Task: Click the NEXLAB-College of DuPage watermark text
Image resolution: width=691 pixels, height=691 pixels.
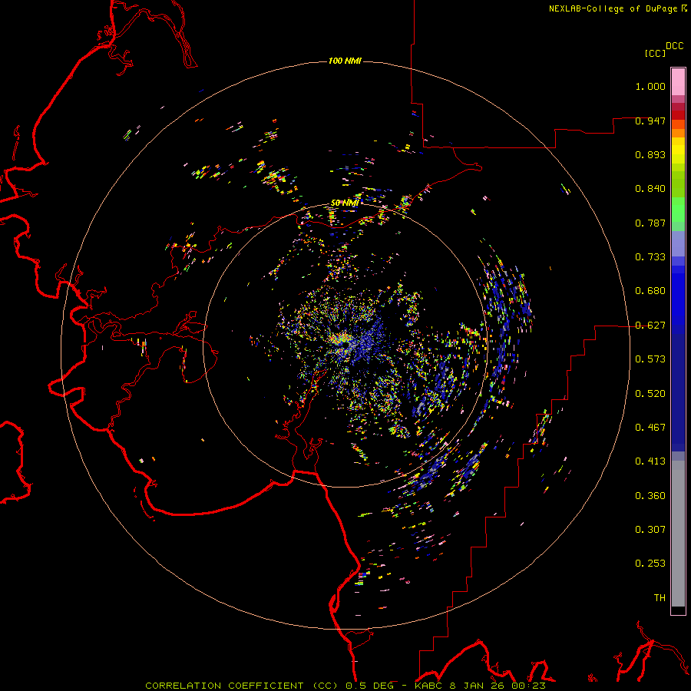Action: click(x=613, y=8)
